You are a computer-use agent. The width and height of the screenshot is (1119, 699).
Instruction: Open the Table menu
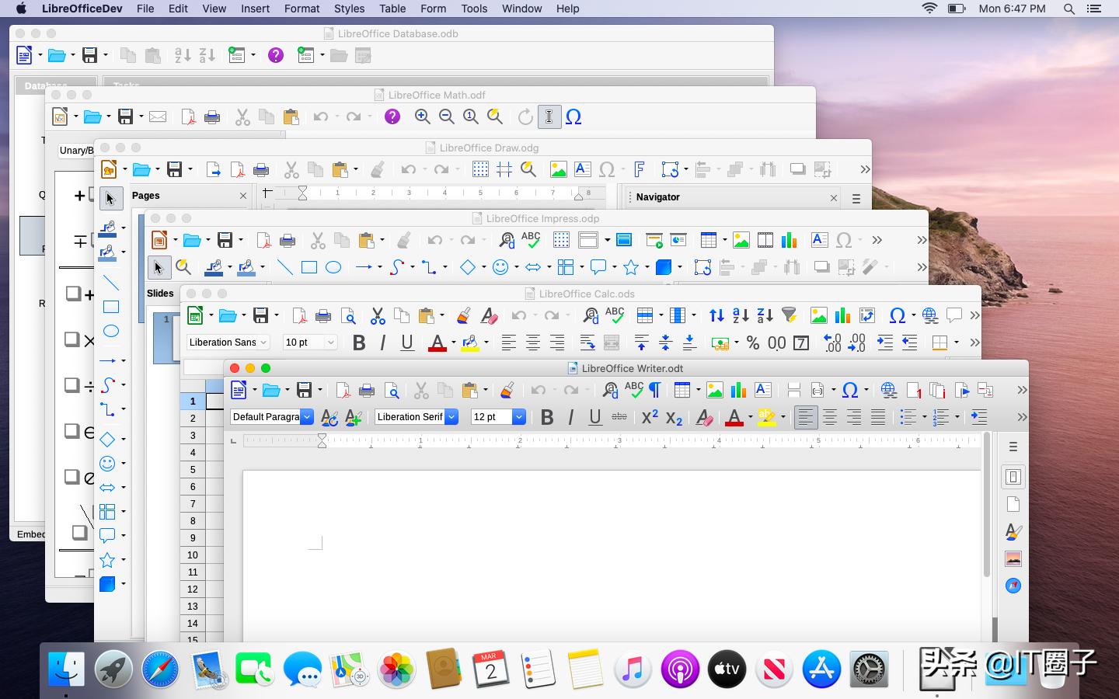pyautogui.click(x=392, y=9)
